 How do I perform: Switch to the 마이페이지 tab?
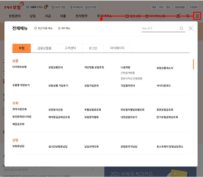[x=117, y=48]
